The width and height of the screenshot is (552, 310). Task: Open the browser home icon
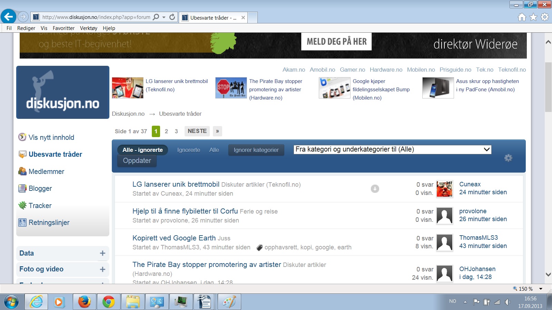pos(522,17)
